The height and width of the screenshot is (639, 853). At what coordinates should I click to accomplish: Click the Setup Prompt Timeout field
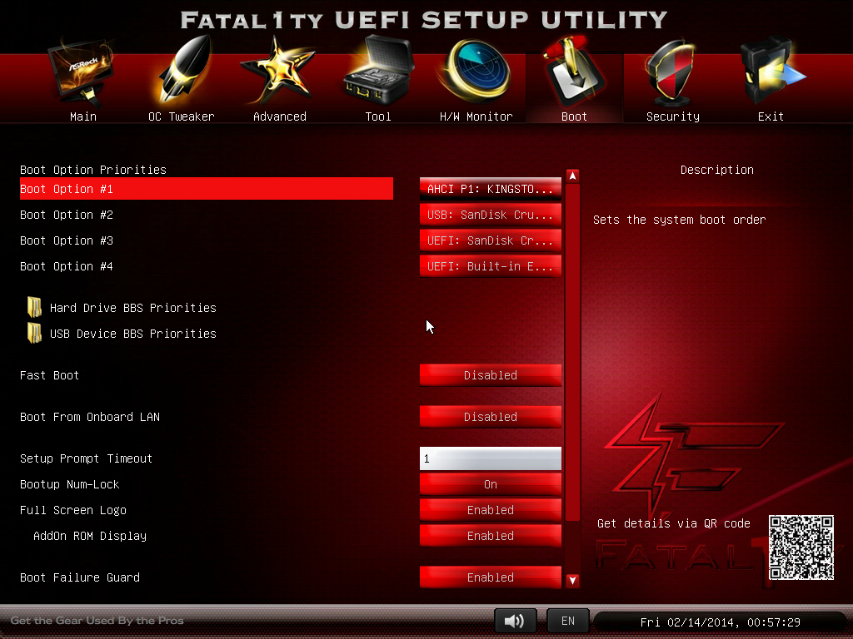click(x=490, y=458)
